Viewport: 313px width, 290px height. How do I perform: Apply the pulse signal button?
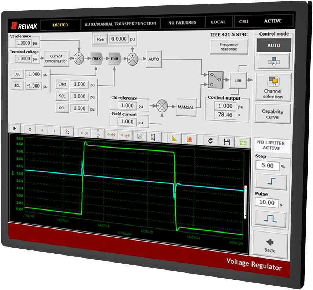point(270,219)
